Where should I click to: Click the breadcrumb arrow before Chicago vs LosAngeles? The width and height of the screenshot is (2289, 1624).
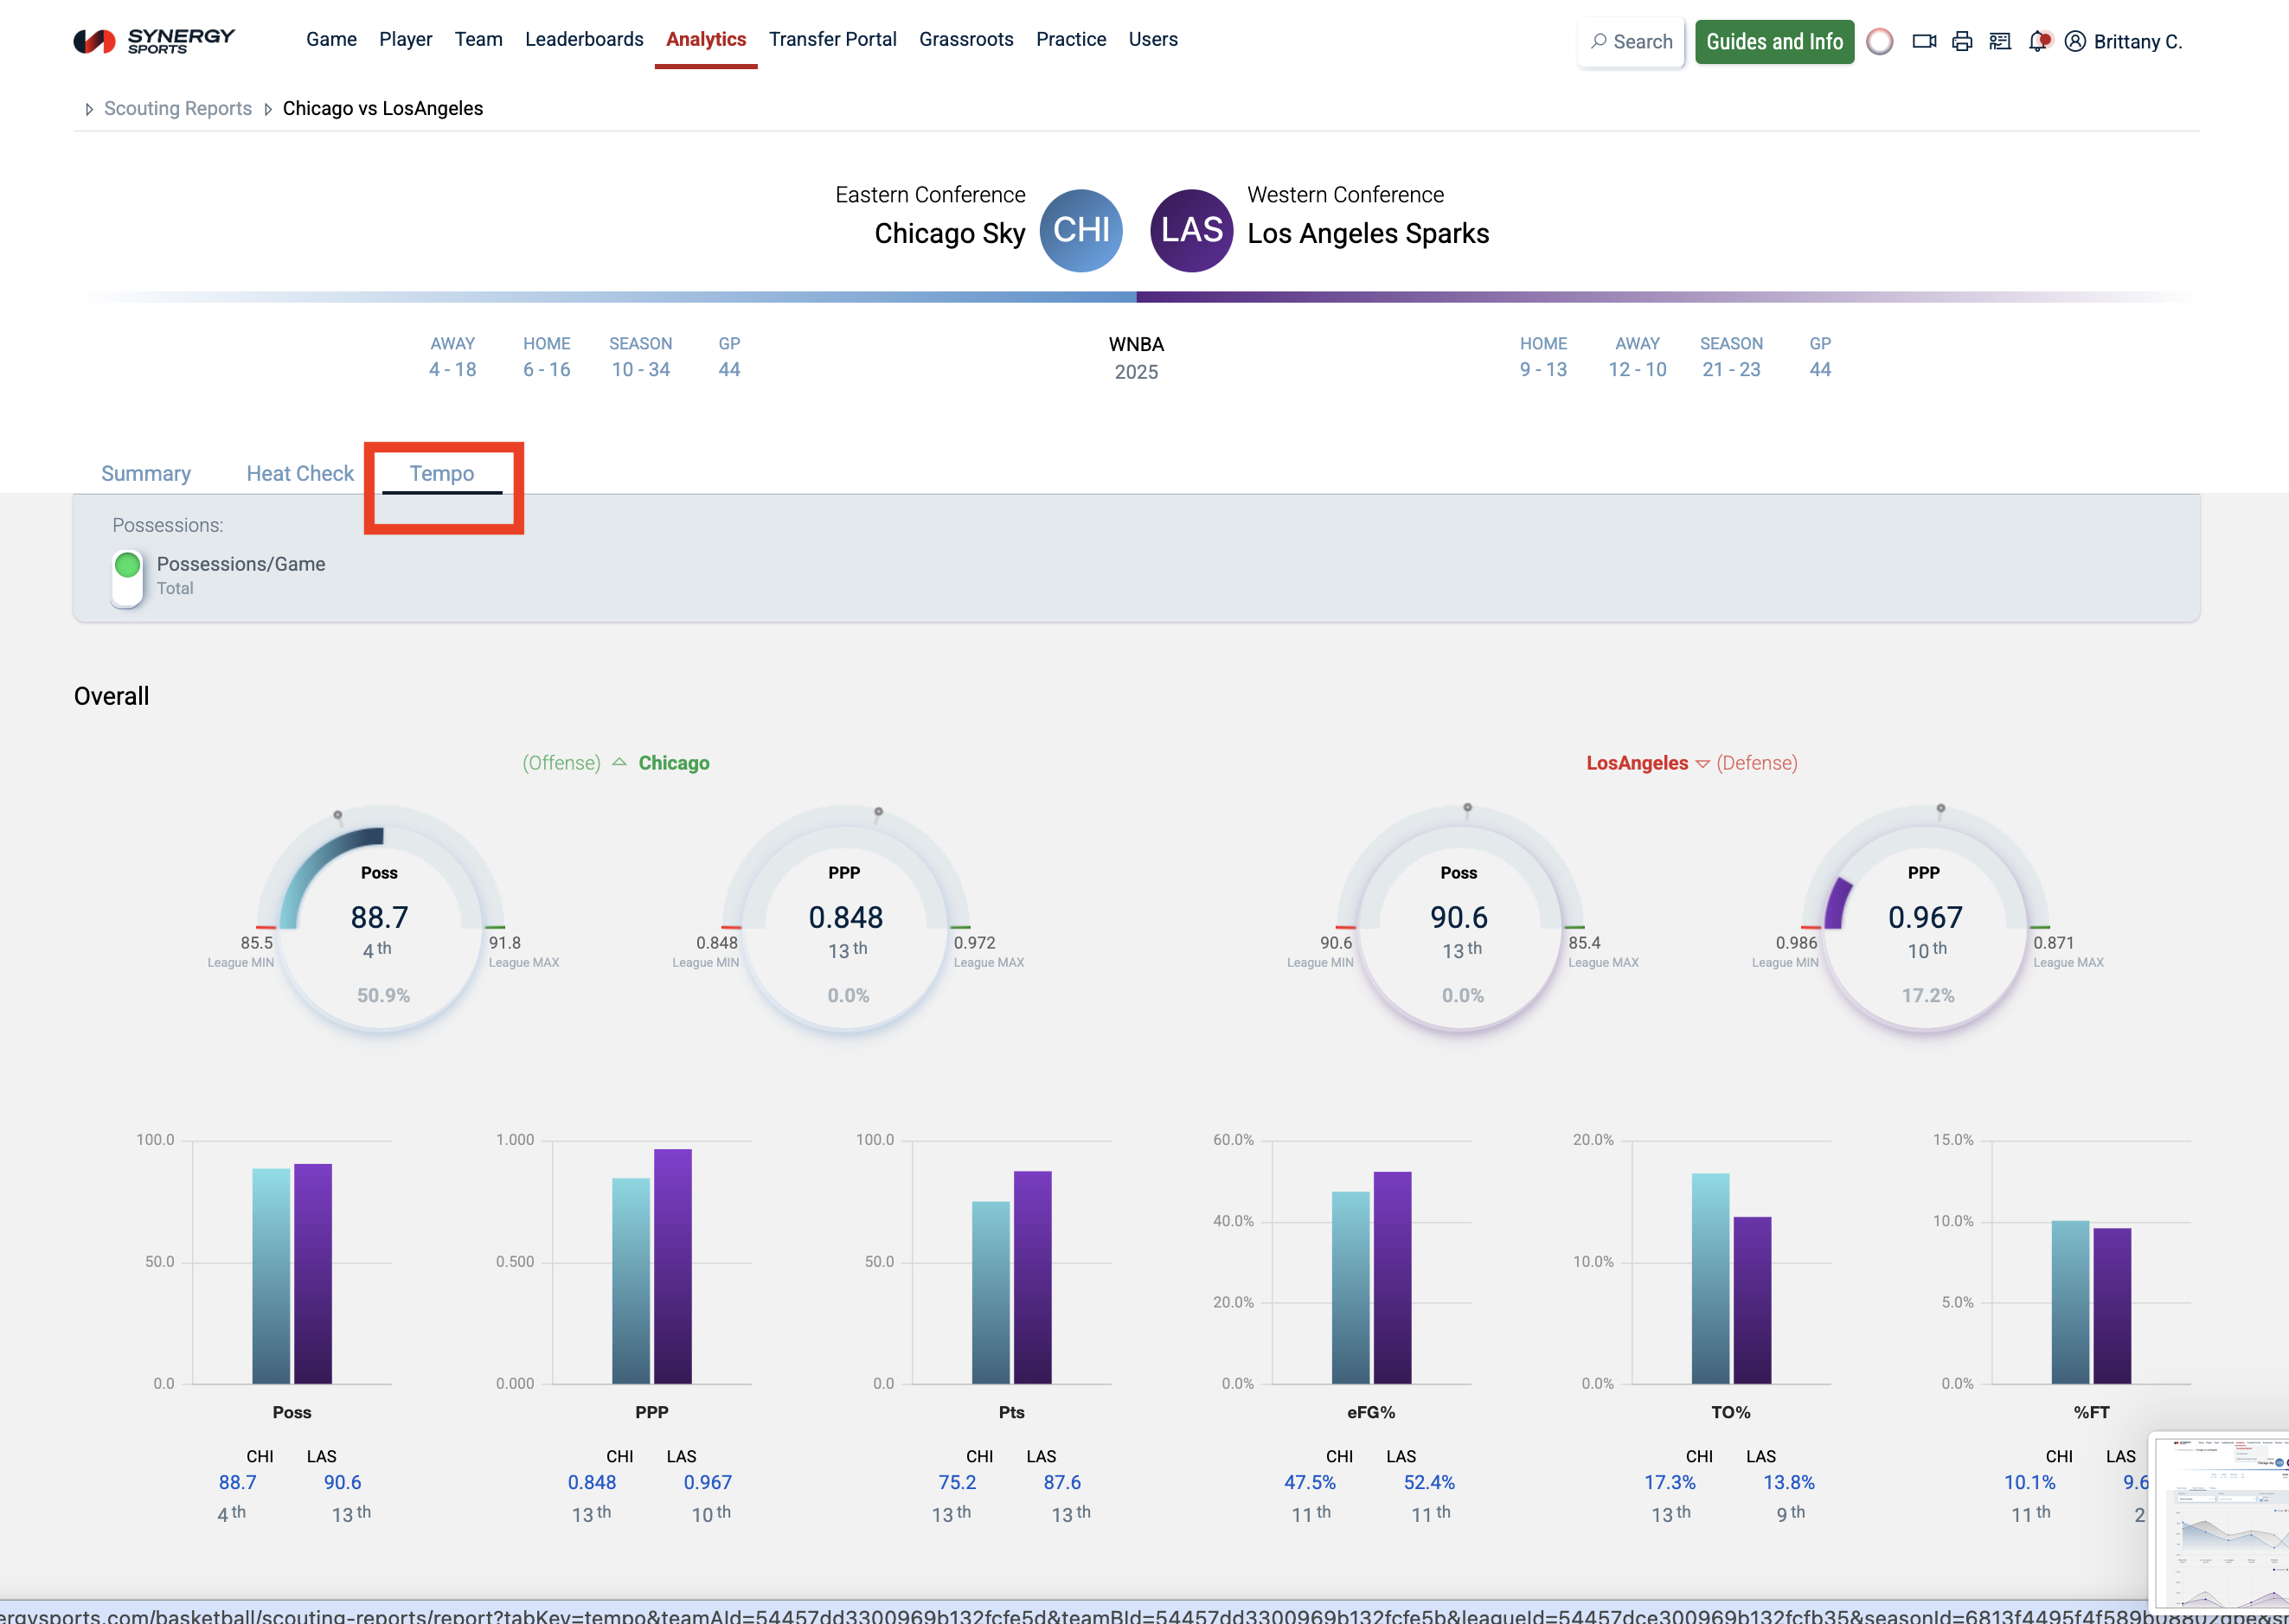pos(268,109)
